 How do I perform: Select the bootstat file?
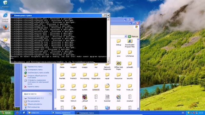[x=107, y=98]
